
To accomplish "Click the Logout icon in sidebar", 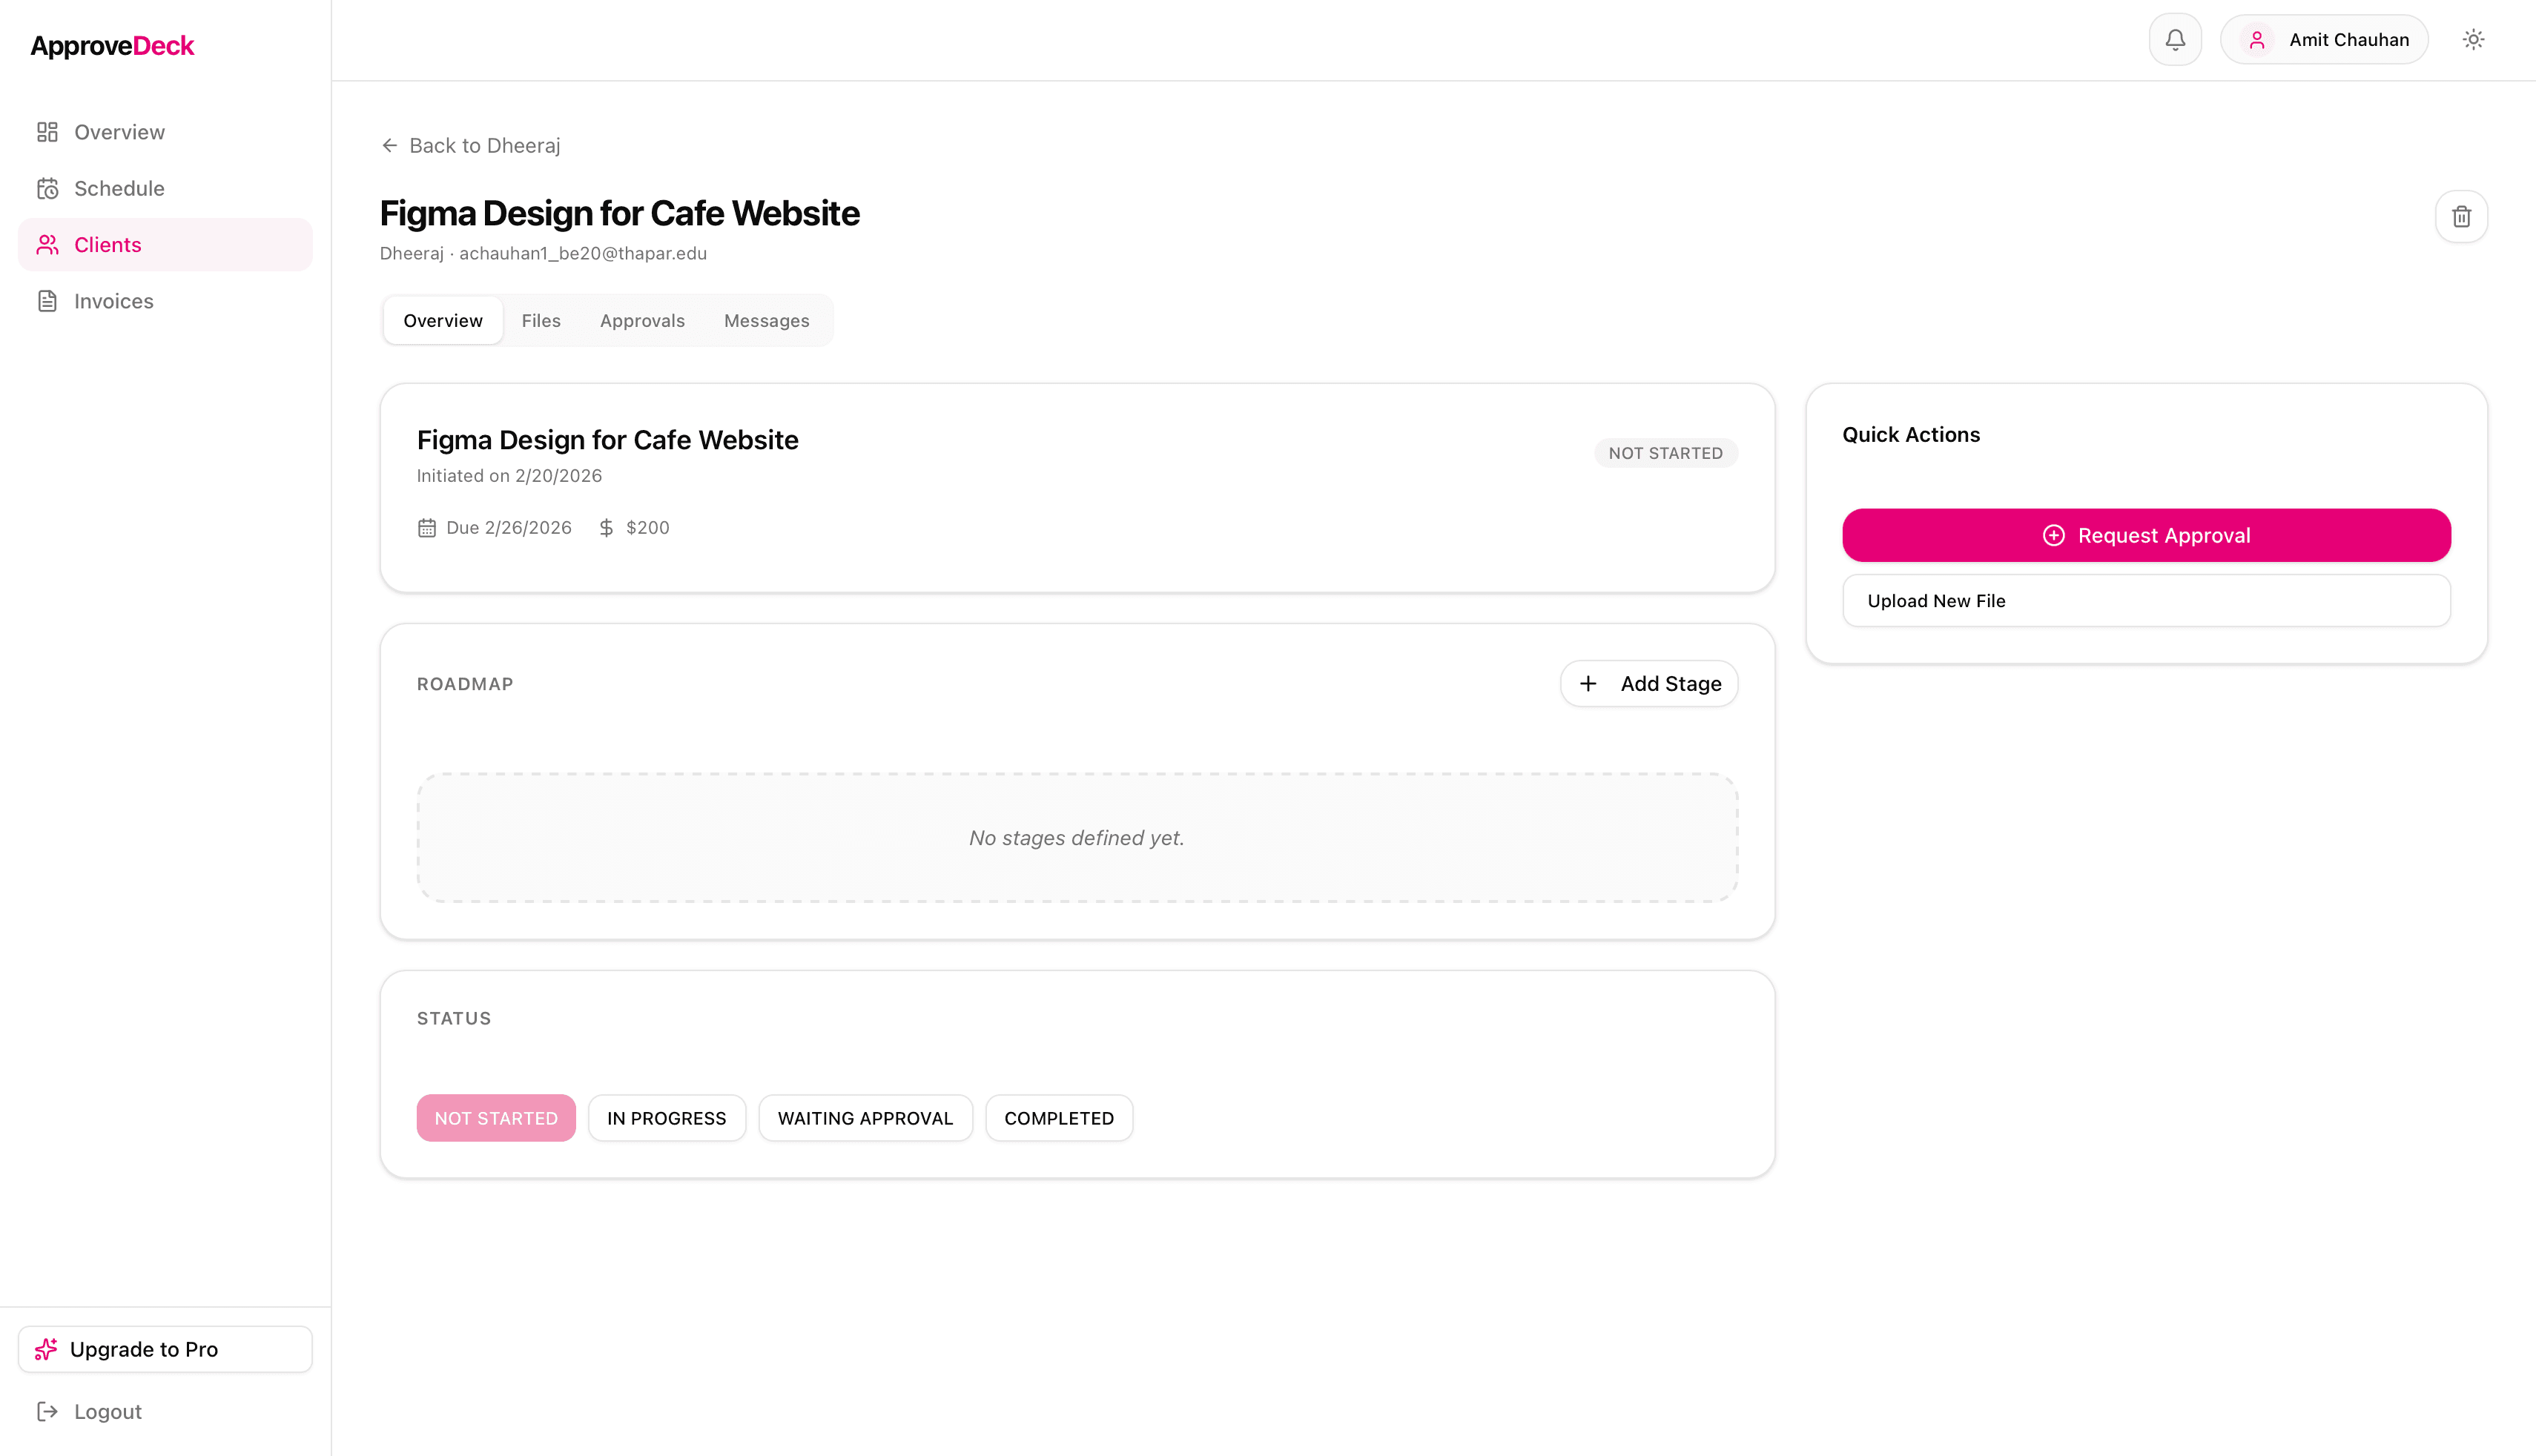I will coord(47,1411).
